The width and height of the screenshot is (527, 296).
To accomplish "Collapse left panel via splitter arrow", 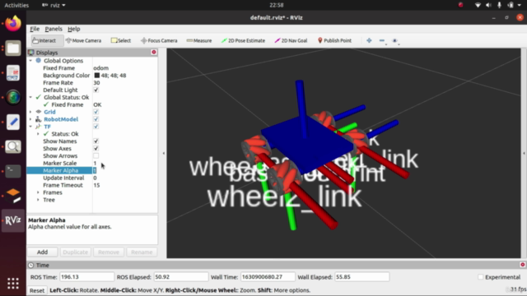I will tap(164, 154).
